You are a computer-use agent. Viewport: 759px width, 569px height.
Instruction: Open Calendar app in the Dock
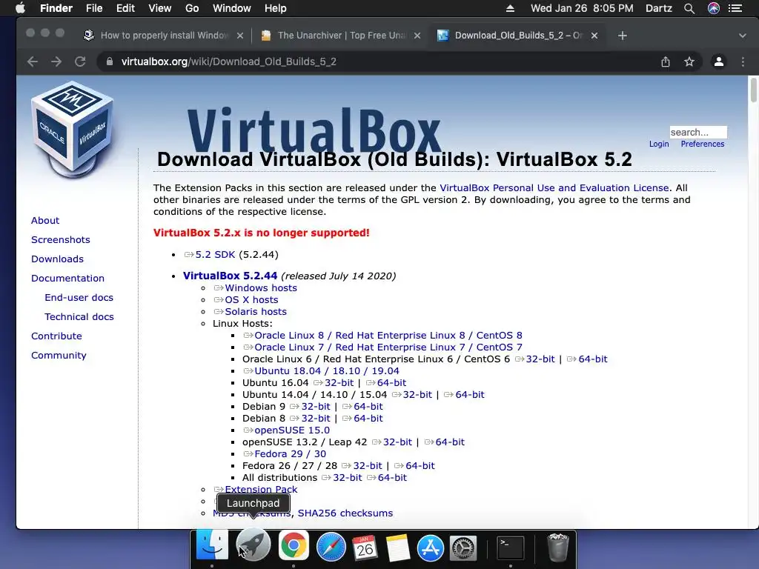click(365, 548)
